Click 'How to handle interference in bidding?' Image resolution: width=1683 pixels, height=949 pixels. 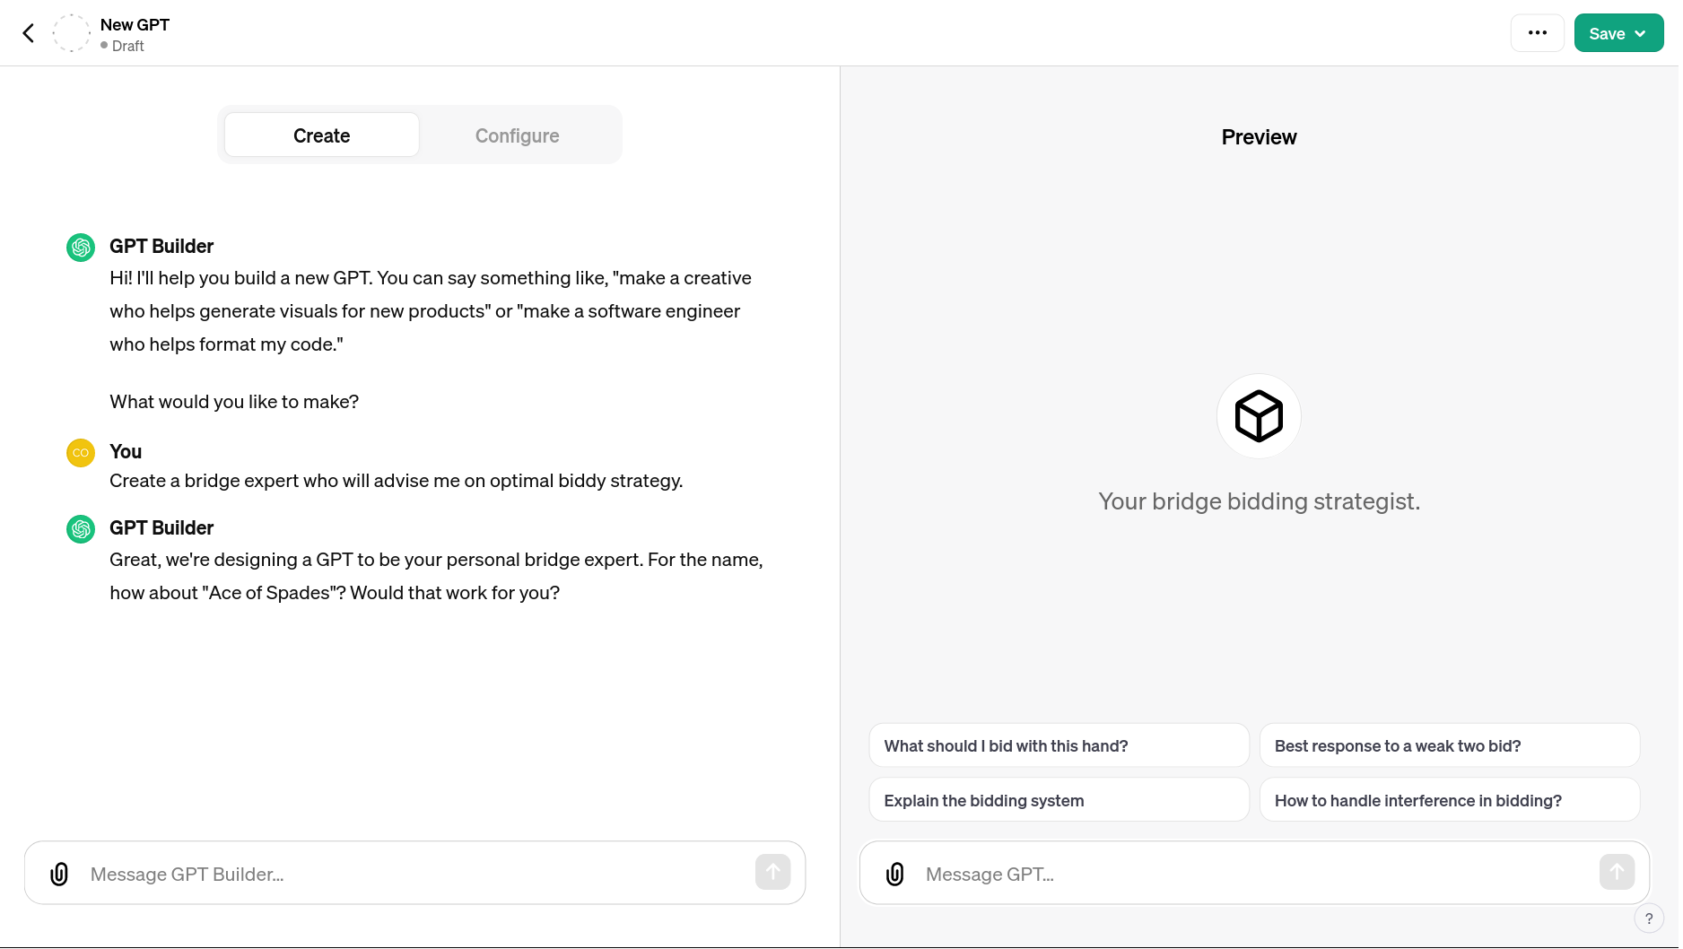tap(1449, 800)
